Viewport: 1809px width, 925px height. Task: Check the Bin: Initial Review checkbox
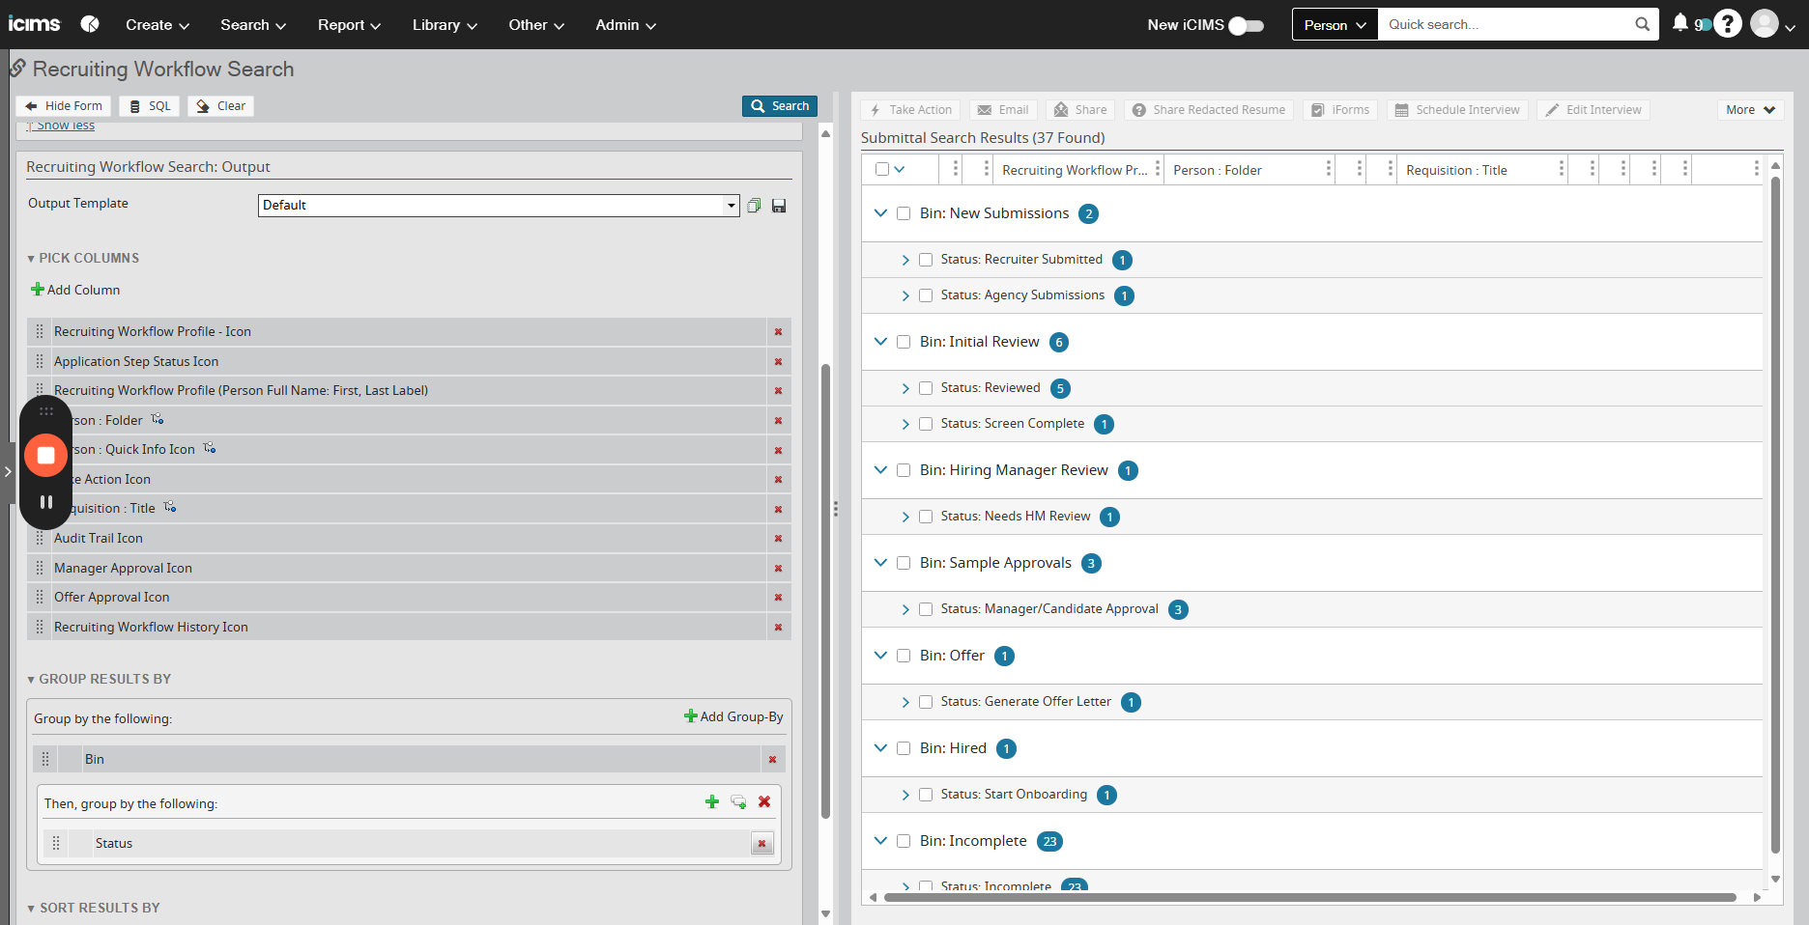click(x=904, y=342)
